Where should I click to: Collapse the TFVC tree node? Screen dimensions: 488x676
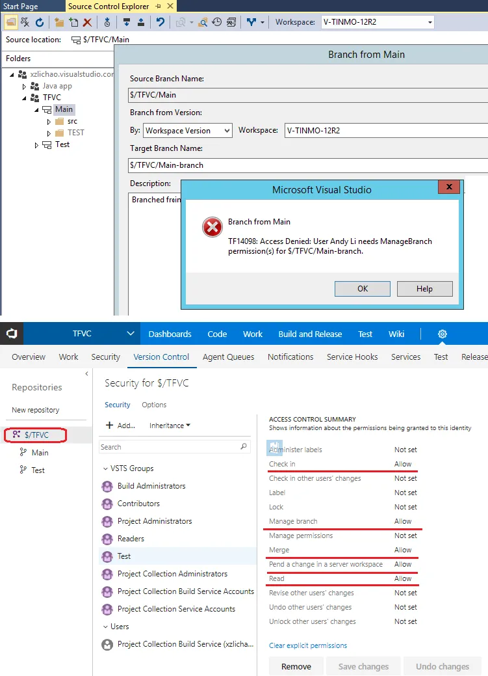tap(24, 98)
